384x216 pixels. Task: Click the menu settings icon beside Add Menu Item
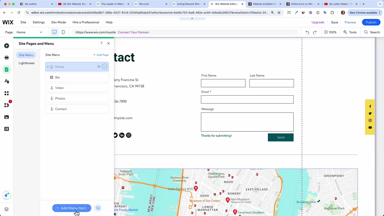pyautogui.click(x=98, y=208)
